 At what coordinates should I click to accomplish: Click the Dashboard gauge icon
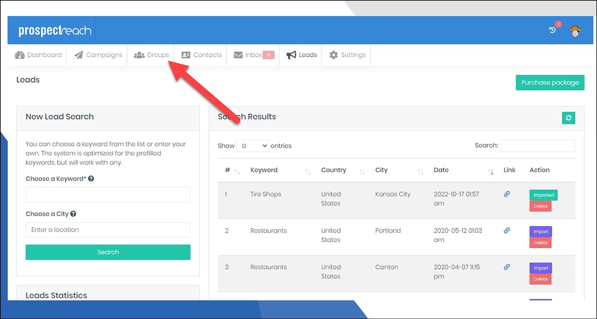tap(20, 55)
